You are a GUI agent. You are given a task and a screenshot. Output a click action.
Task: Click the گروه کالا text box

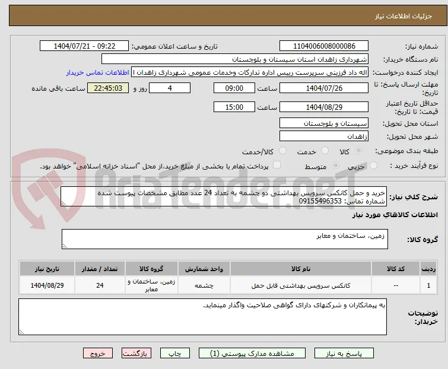(225, 239)
